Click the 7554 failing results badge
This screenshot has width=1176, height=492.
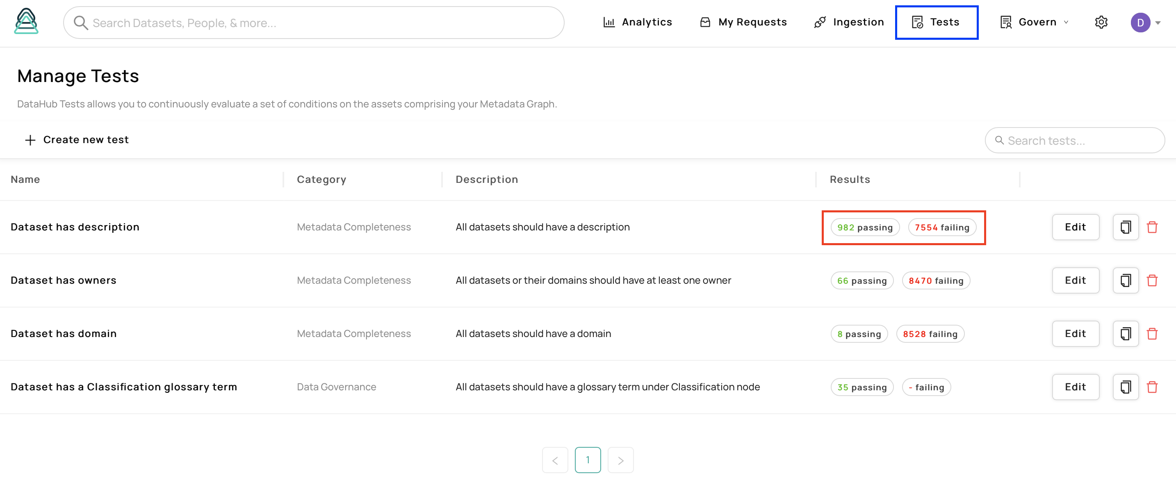click(942, 227)
